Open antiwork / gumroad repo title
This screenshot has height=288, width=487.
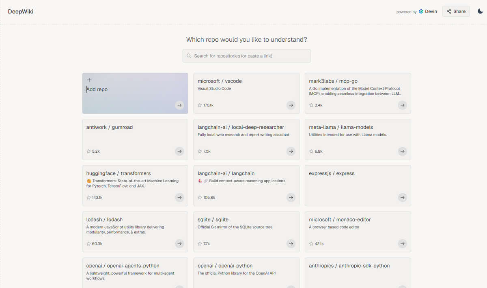point(110,127)
